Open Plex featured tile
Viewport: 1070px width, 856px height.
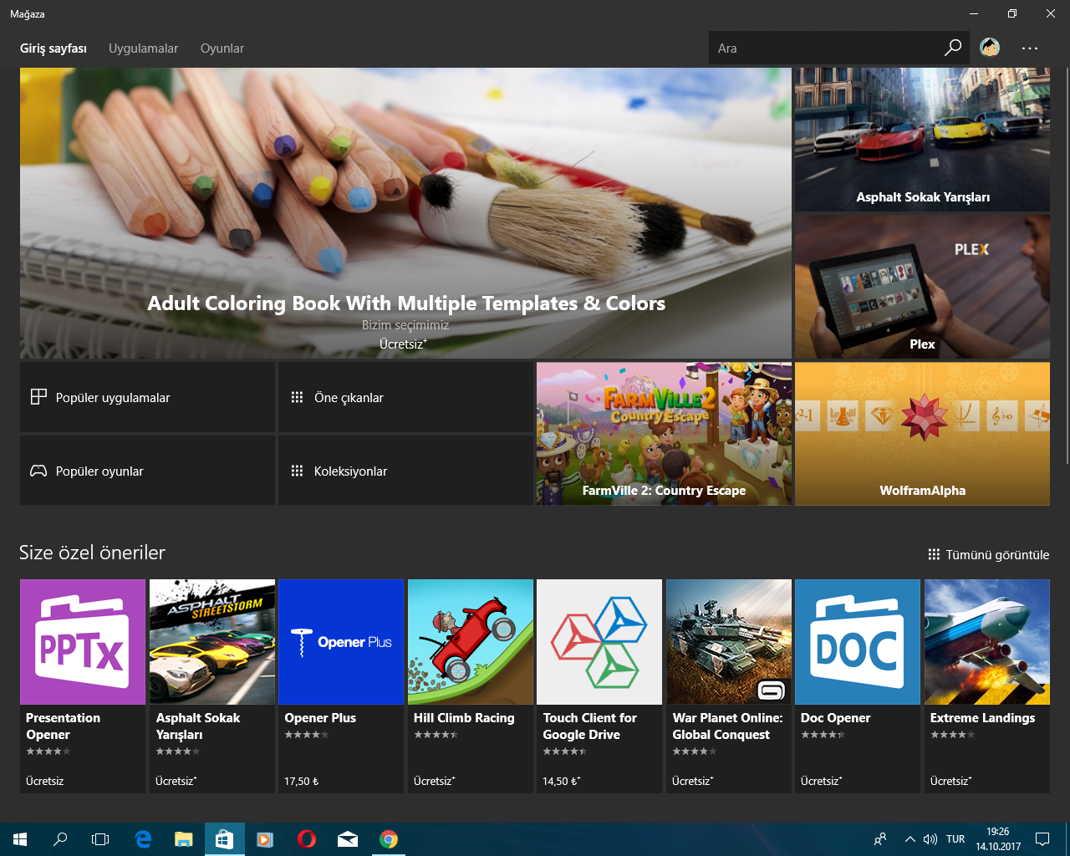point(922,287)
